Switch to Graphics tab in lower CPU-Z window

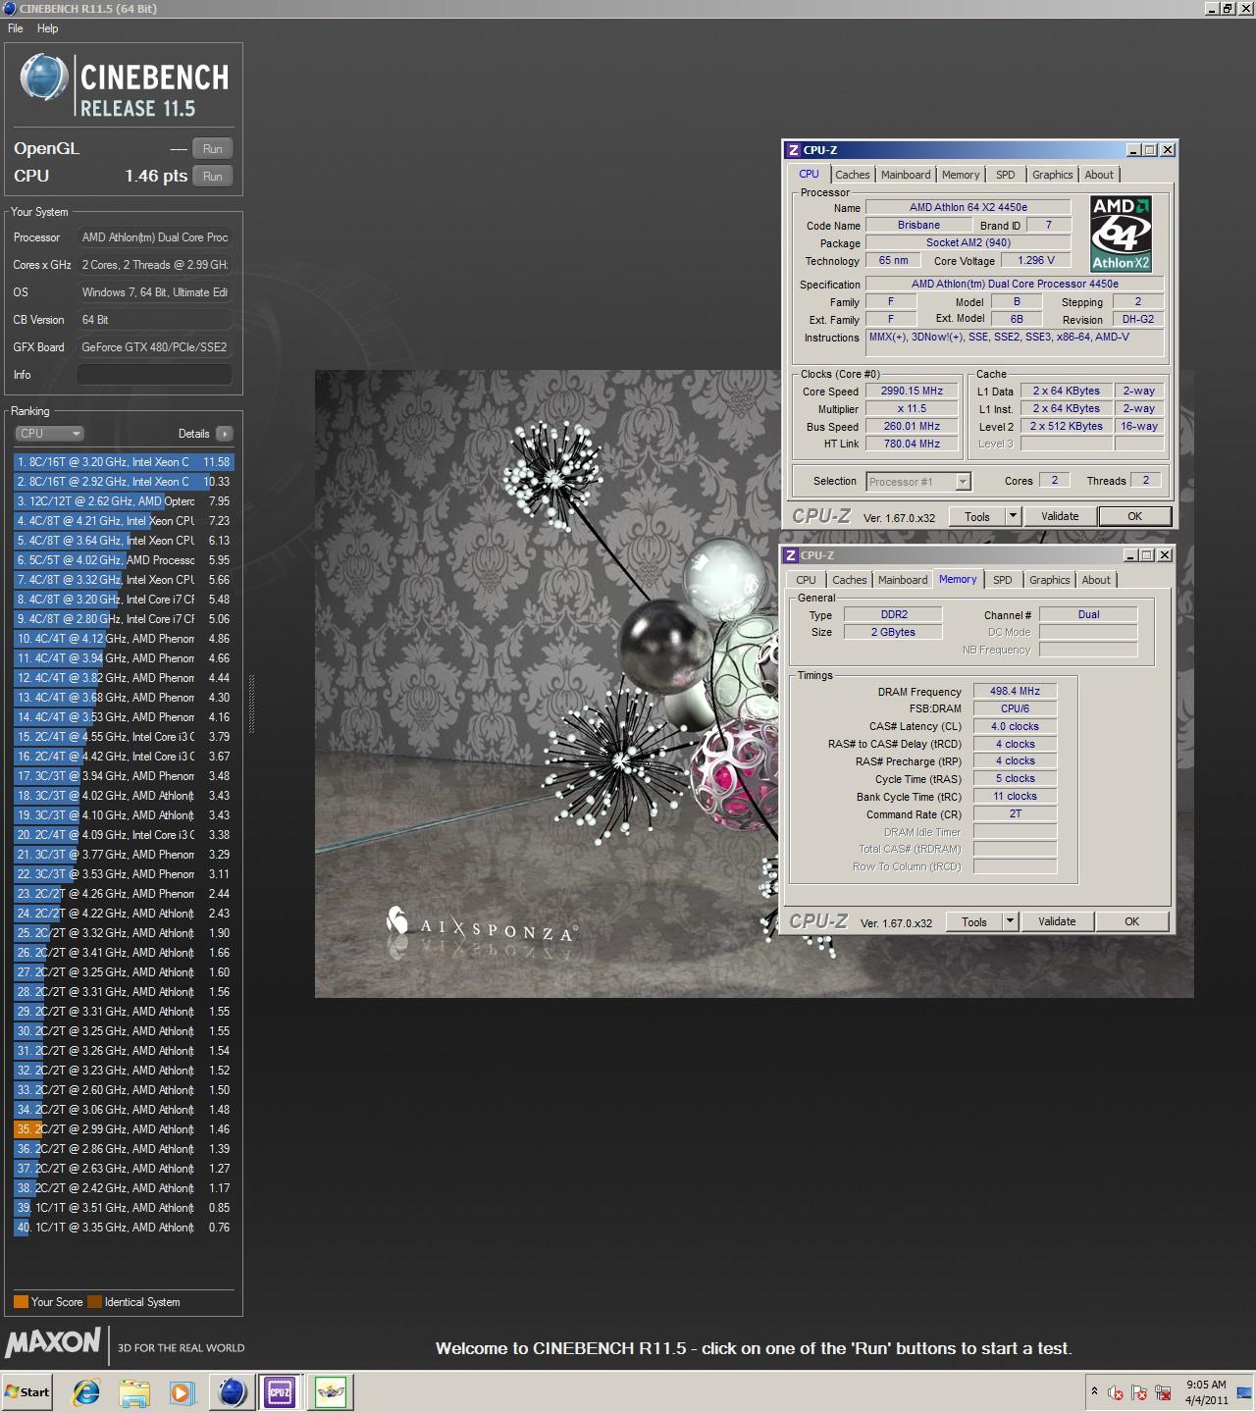[x=1050, y=580]
